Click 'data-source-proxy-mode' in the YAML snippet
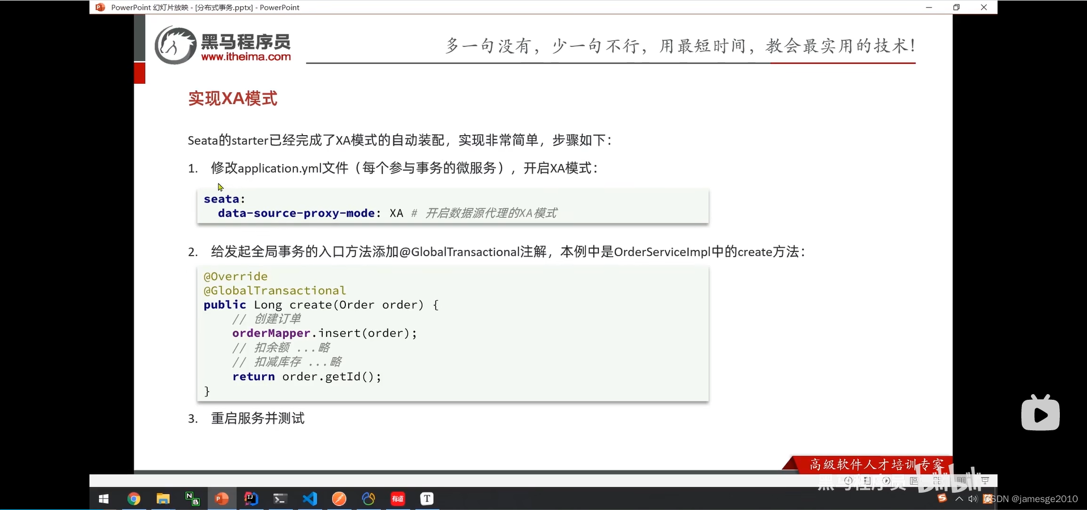1087x510 pixels. [x=296, y=213]
